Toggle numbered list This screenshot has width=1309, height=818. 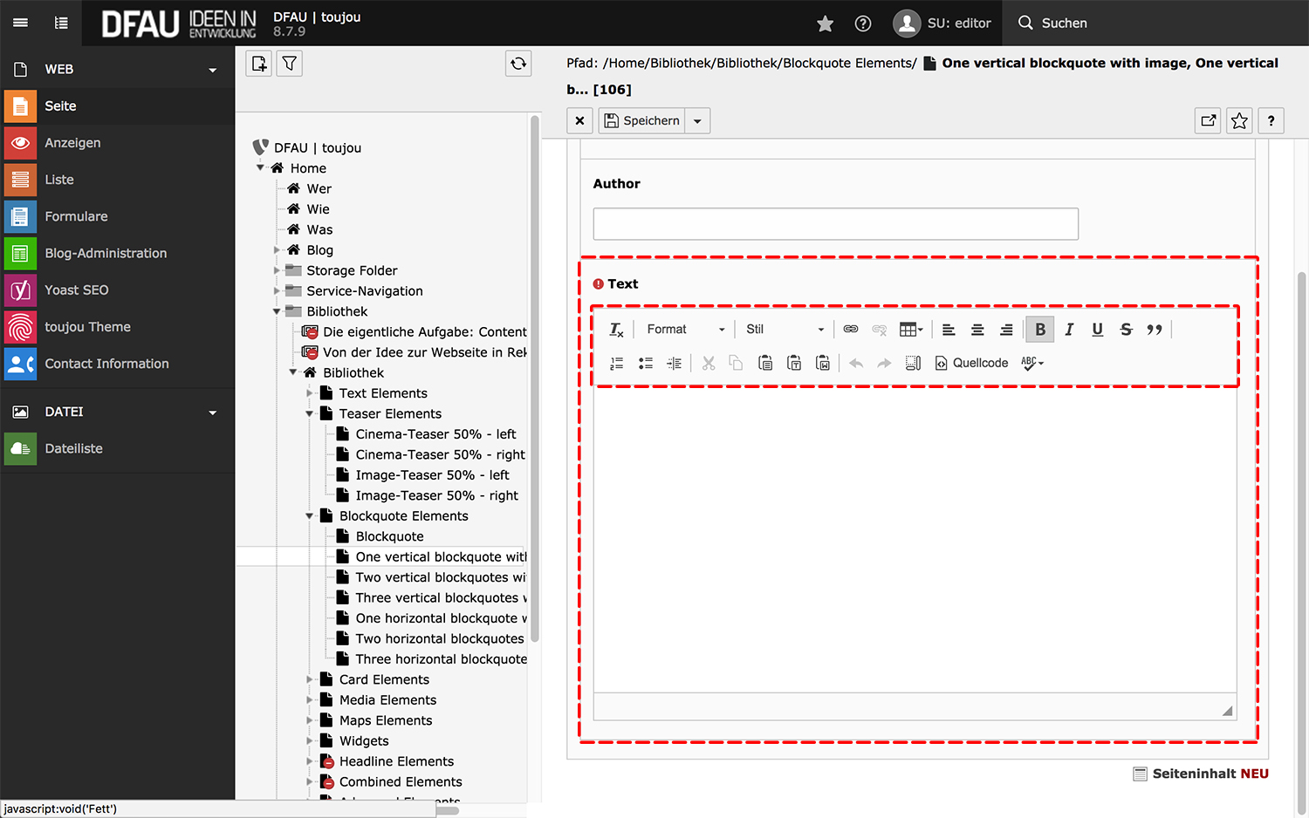coord(616,363)
